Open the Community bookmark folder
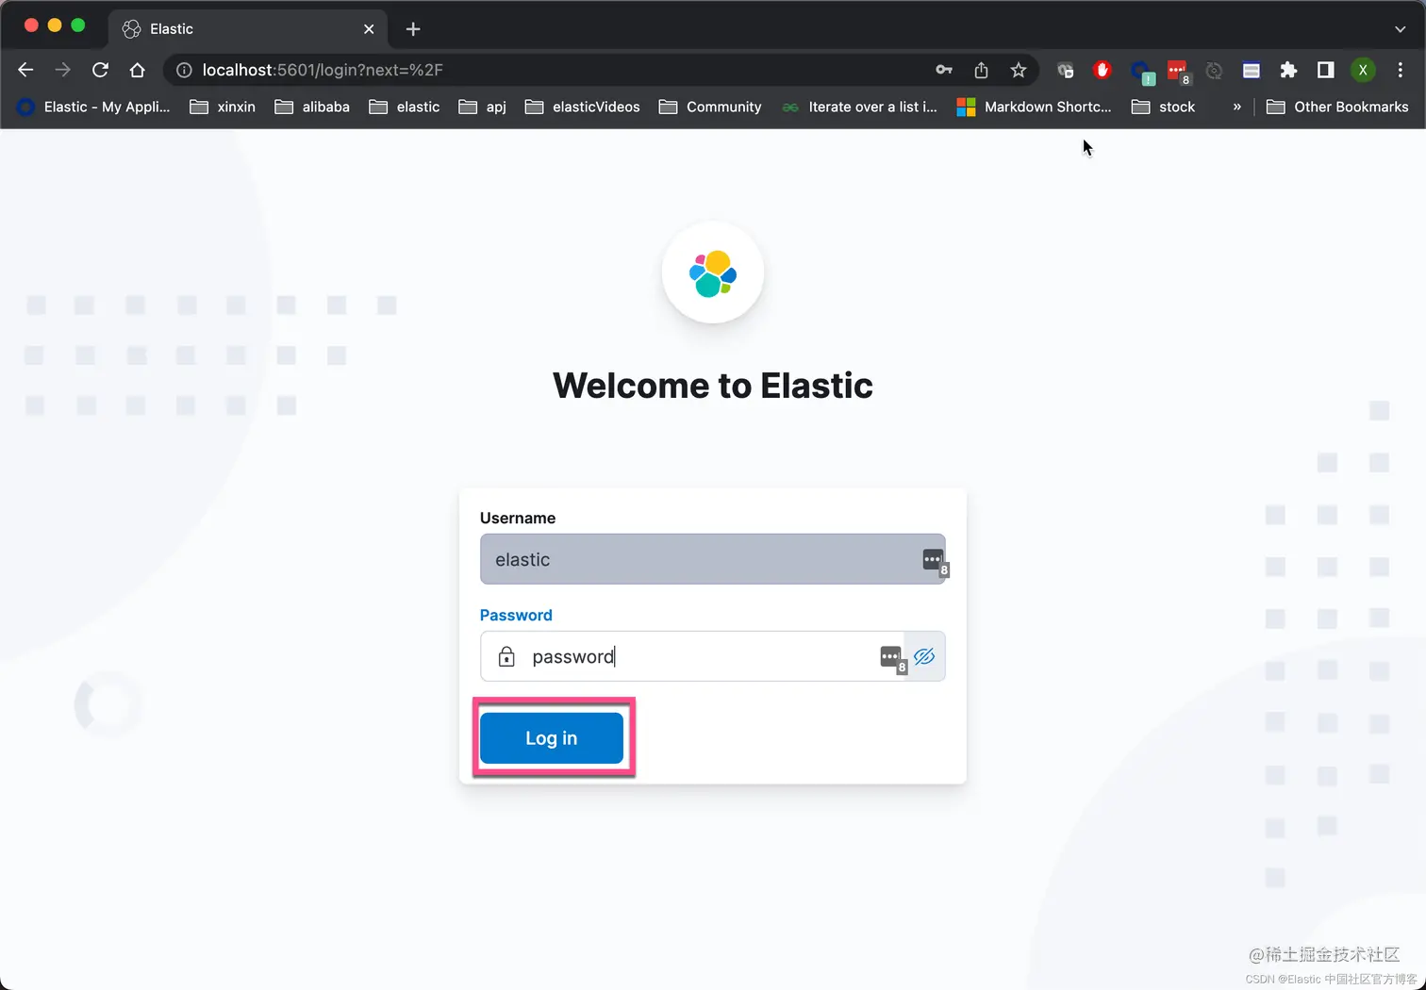The height and width of the screenshot is (990, 1426). [x=710, y=107]
